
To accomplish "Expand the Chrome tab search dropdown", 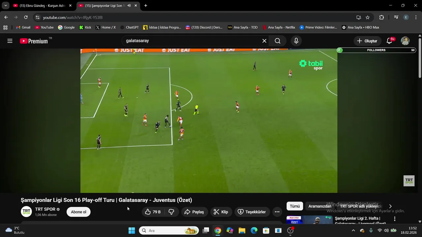I will [x=6, y=6].
